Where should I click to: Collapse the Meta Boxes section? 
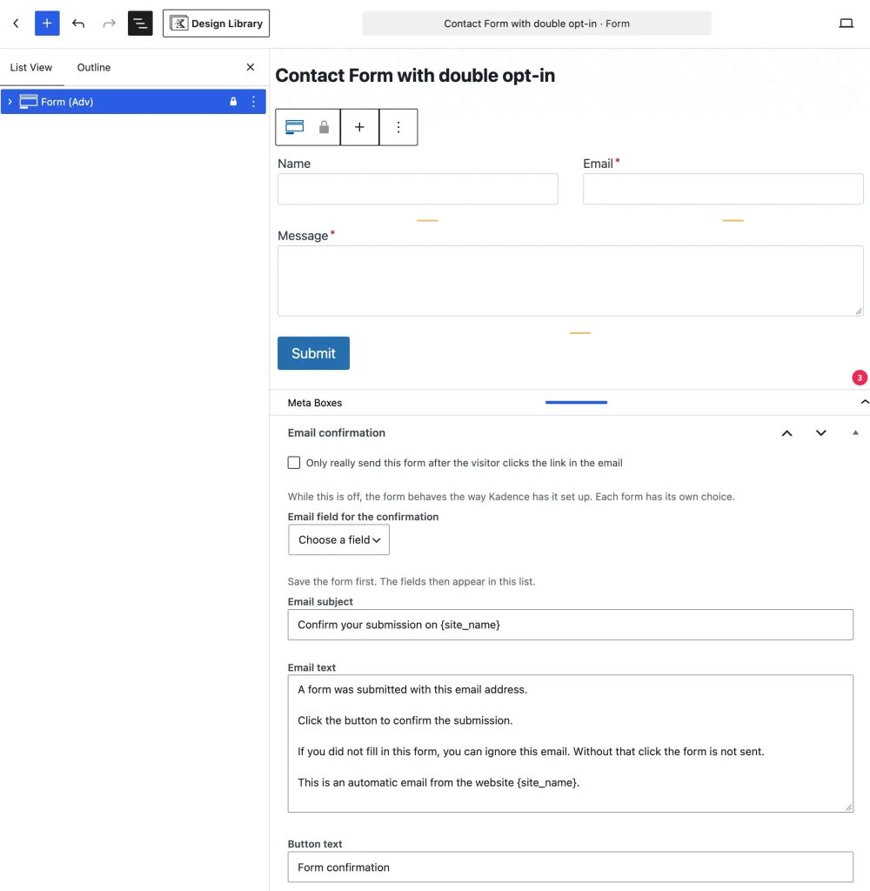(864, 402)
